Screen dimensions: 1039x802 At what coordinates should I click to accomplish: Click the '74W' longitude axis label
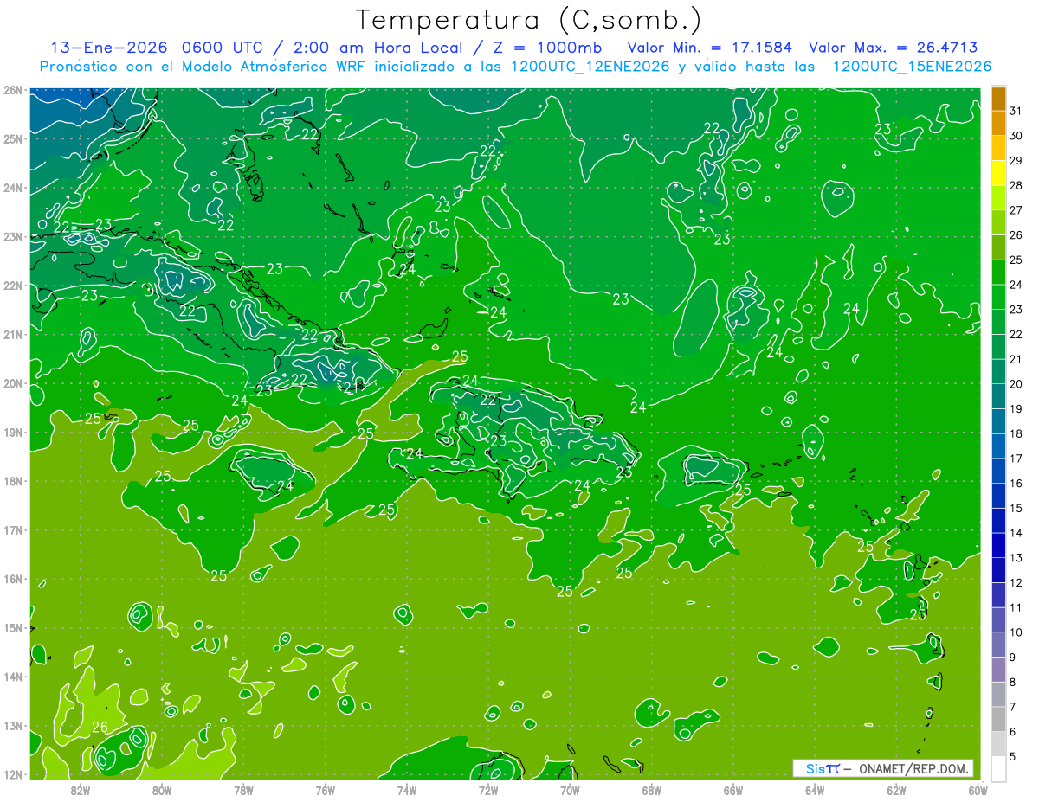pyautogui.click(x=407, y=790)
